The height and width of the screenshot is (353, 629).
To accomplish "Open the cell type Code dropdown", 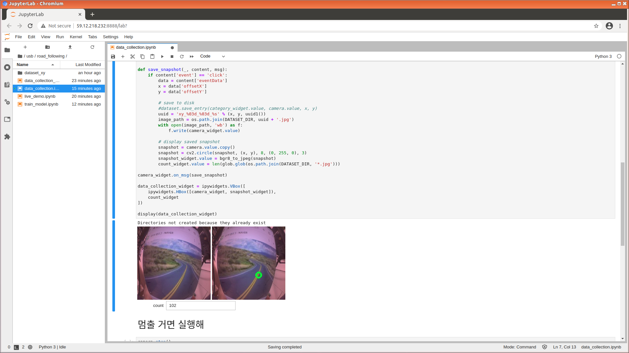I will [212, 56].
